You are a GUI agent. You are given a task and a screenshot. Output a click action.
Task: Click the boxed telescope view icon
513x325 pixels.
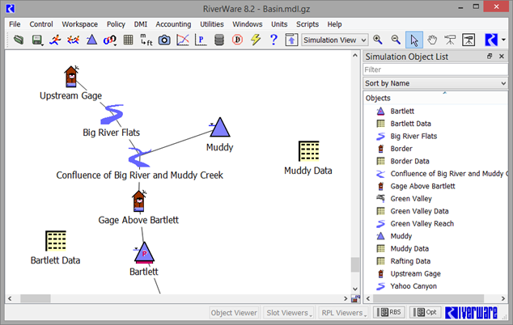click(468, 40)
